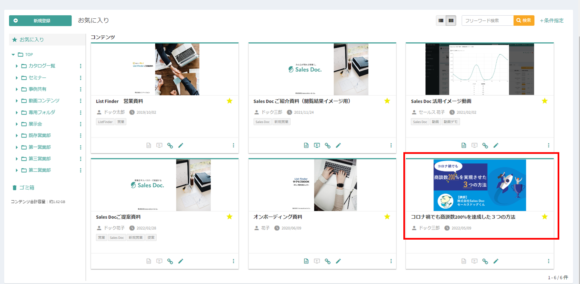Copy link icon on List Finder 営業資料 card

(x=170, y=146)
